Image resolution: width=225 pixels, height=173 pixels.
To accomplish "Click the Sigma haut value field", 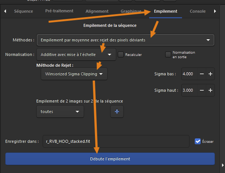I will [189, 90].
